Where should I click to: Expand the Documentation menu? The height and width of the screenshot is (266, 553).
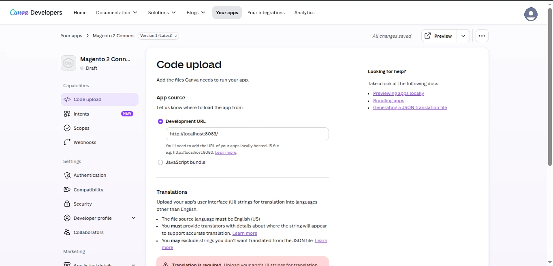point(117,13)
